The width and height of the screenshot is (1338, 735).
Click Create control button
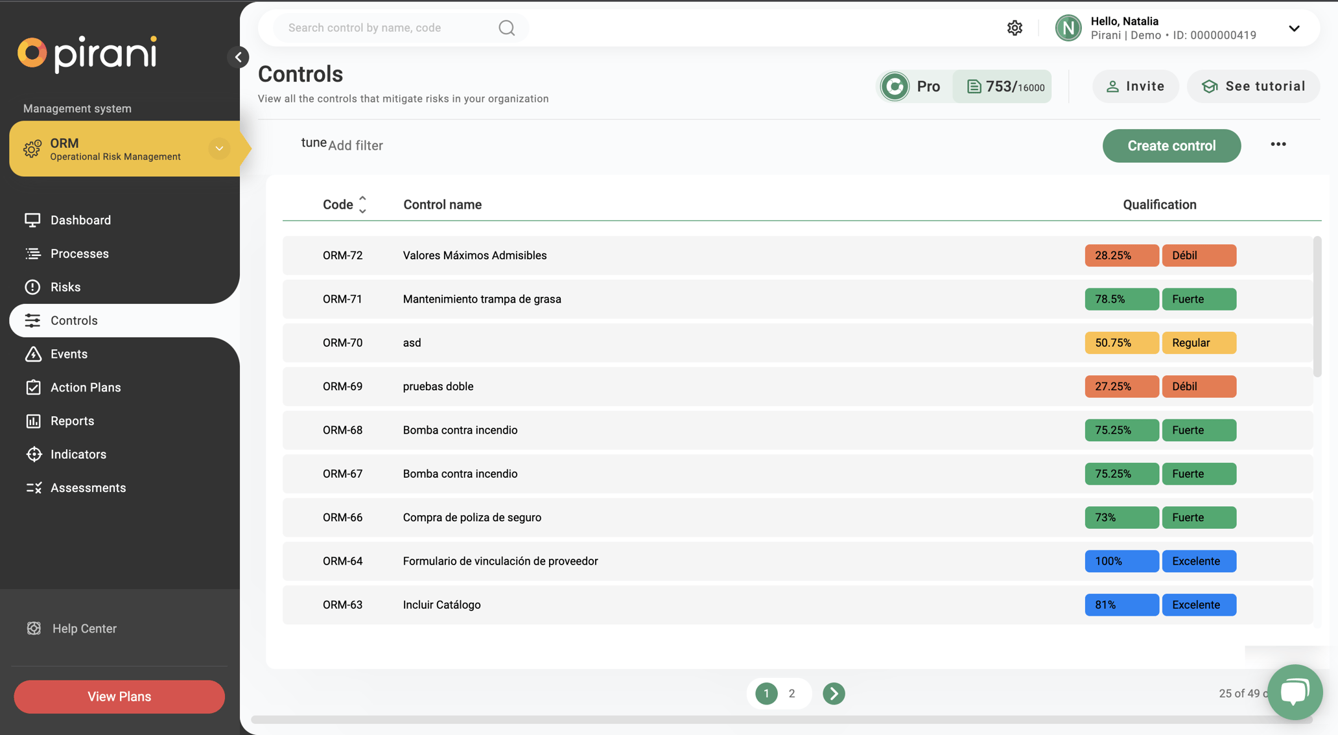(1171, 146)
